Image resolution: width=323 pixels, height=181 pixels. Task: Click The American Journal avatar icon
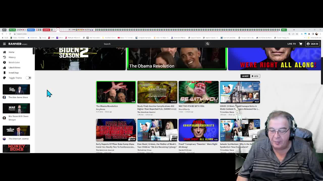[x=4, y=139]
